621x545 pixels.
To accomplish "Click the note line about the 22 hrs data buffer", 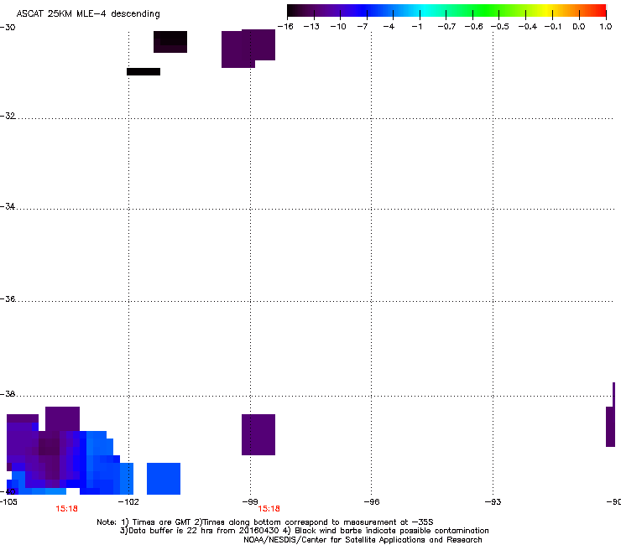I will [x=304, y=531].
